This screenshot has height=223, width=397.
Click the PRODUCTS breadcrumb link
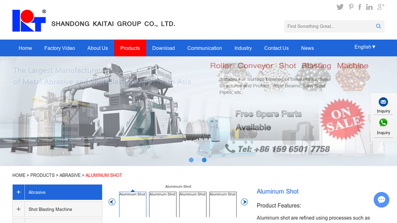42,175
